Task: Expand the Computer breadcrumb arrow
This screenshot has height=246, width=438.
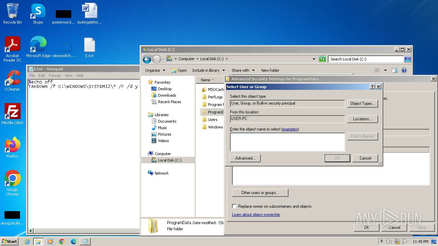Action: pos(197,59)
